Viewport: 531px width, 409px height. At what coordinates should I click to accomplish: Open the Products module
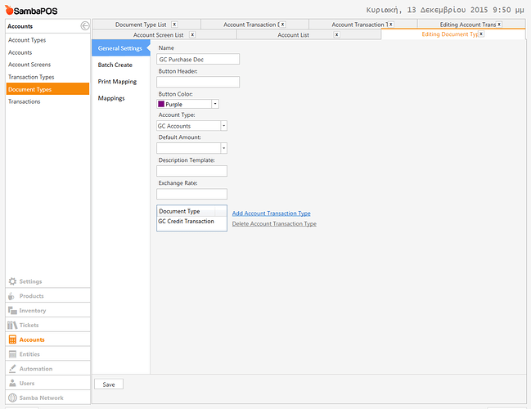click(47, 296)
